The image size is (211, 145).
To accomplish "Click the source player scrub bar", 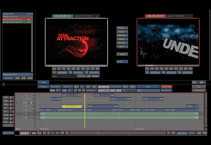I will 76,66.
